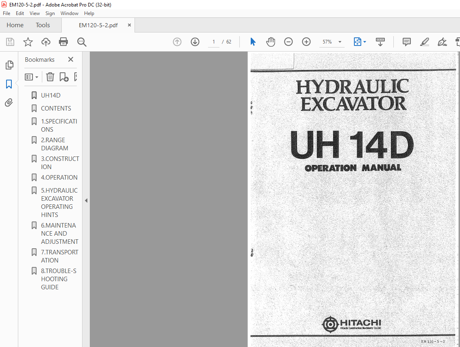This screenshot has width=460, height=347.
Task: Click the UH 14D title on page
Action: click(x=352, y=145)
